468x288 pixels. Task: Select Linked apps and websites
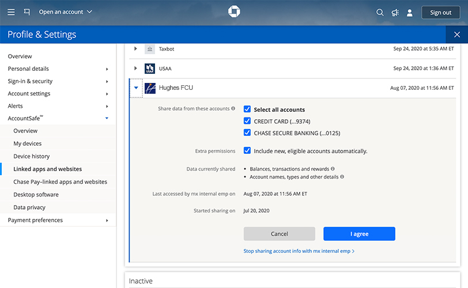(x=47, y=169)
